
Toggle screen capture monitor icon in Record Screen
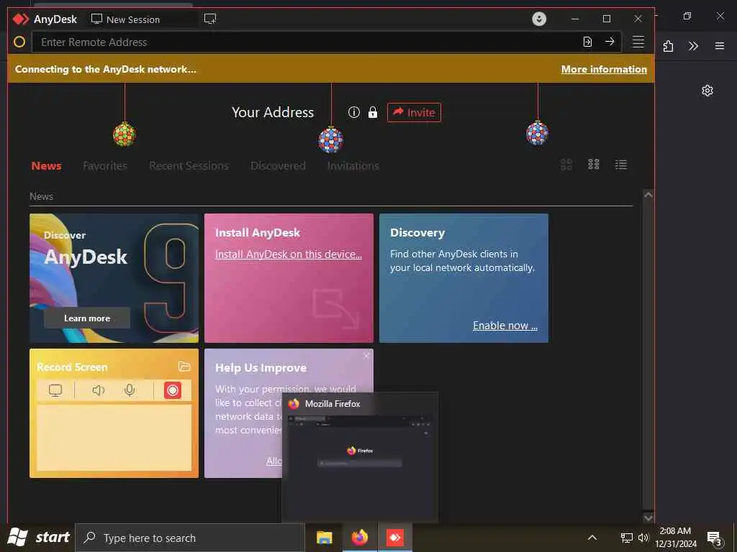click(x=55, y=390)
